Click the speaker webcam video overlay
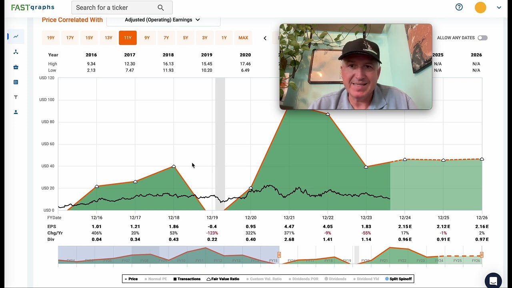This screenshot has height=288, width=512. pyautogui.click(x=356, y=66)
